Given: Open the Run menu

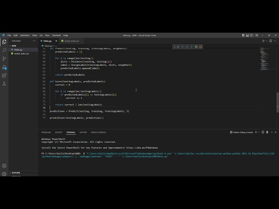Looking at the screenshot, I should [47, 35].
